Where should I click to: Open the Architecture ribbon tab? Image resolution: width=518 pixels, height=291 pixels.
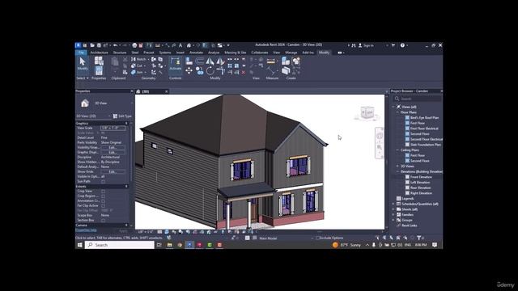[99, 53]
